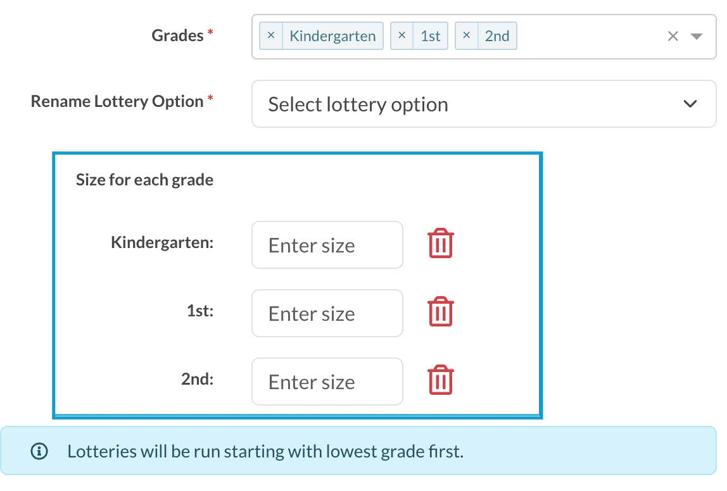Remove Kindergarten tag from Grades
The height and width of the screenshot is (491, 727).
click(271, 36)
